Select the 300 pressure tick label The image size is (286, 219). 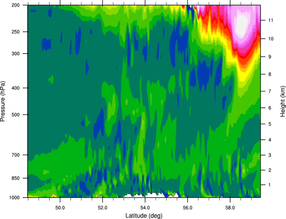pyautogui.click(x=16, y=54)
